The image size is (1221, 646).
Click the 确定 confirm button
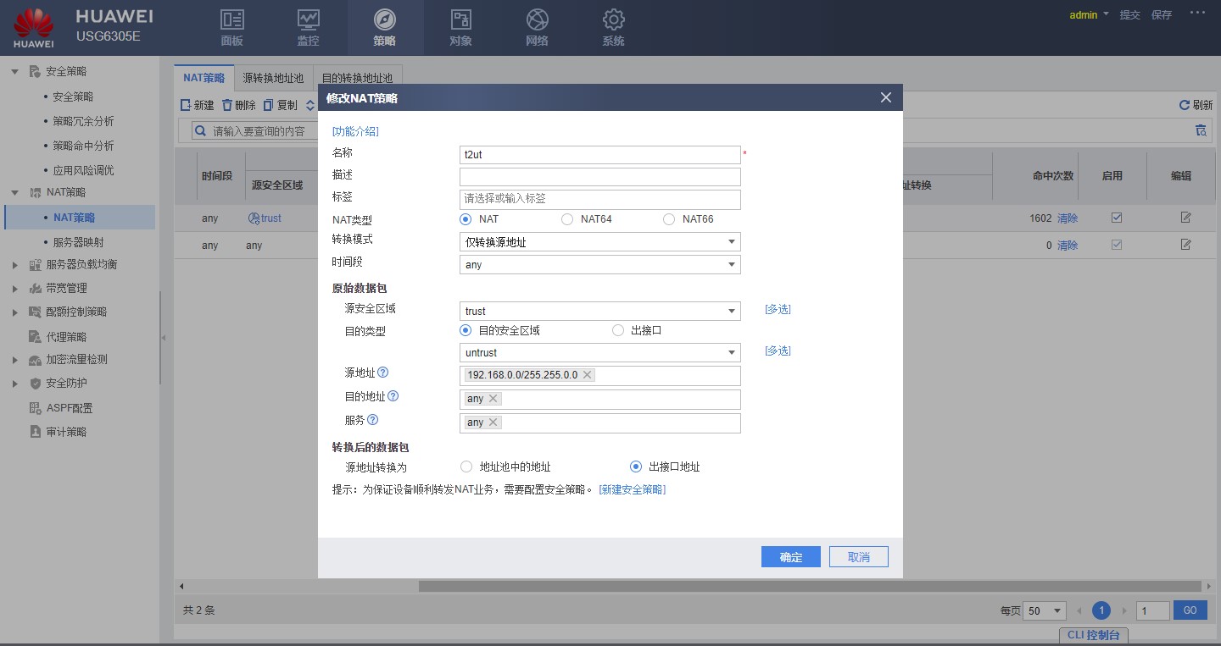point(790,557)
